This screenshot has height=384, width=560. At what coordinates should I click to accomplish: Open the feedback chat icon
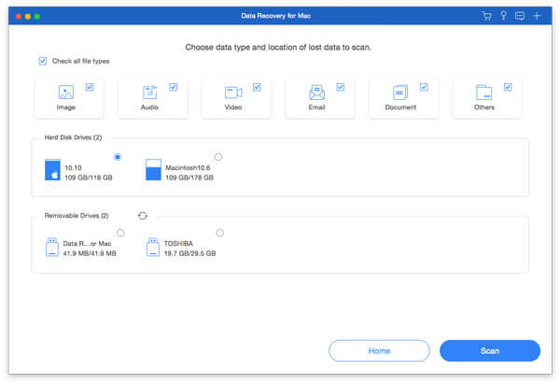[520, 16]
